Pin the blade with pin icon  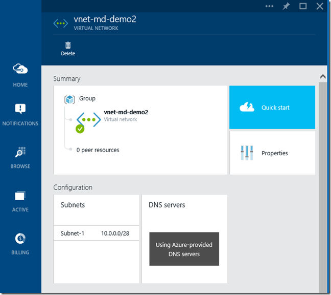click(286, 6)
